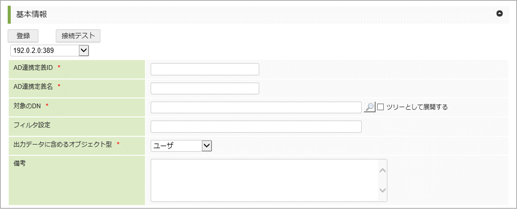
Task: Click the AD連携定義ID row label
Action: pyautogui.click(x=33, y=68)
